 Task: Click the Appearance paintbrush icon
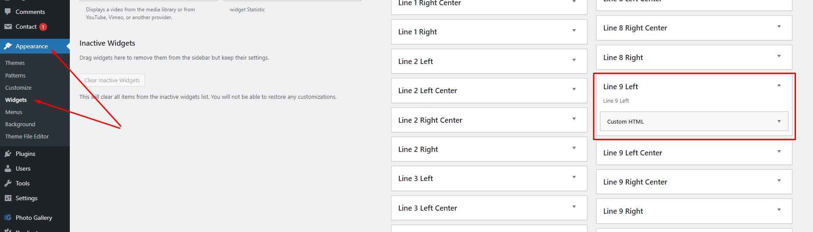point(8,46)
